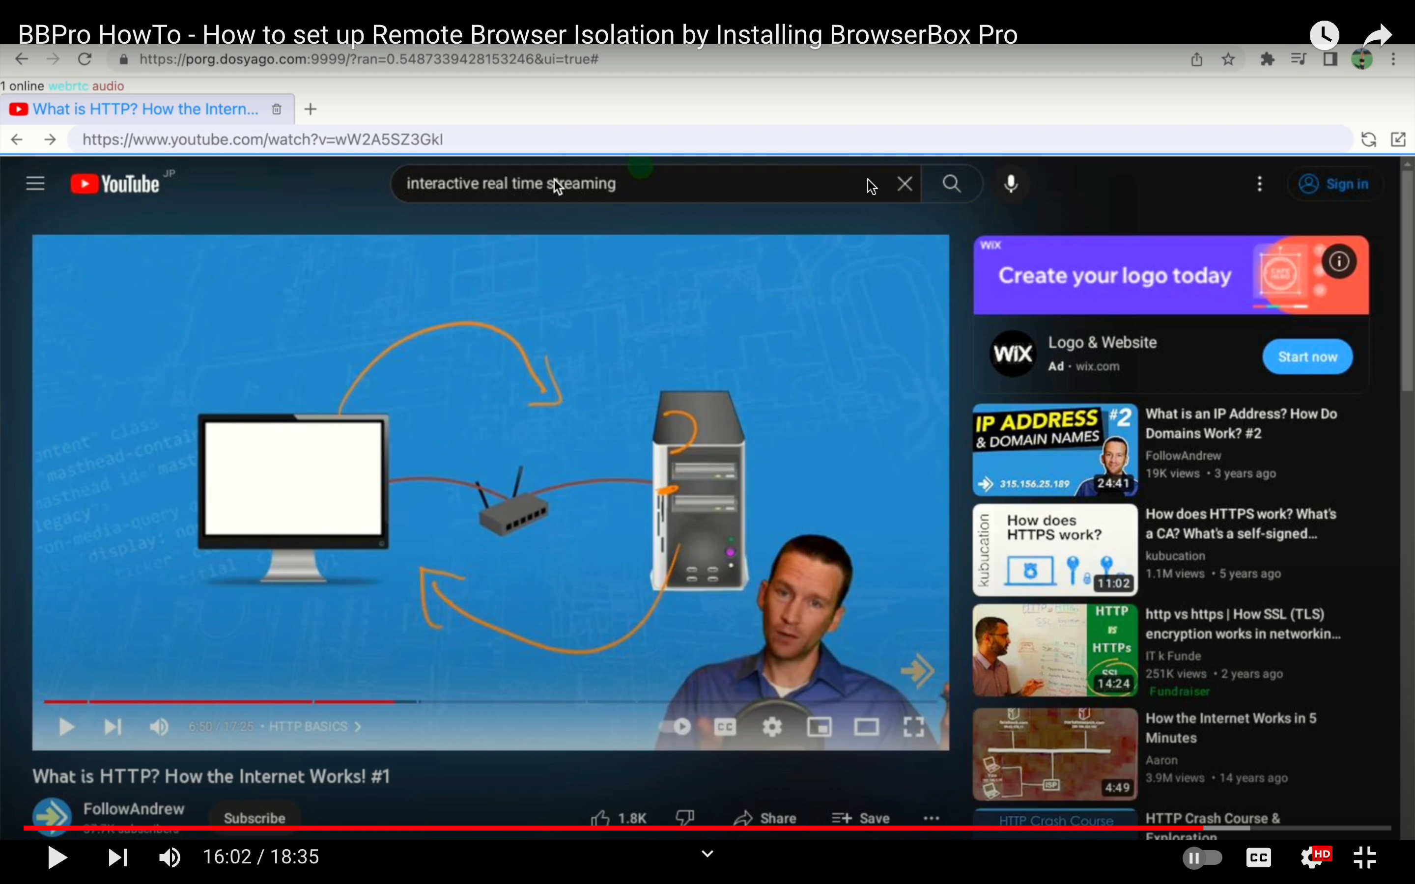This screenshot has width=1415, height=884.
Task: Mute the inner YouTube player volume
Action: coord(159,727)
